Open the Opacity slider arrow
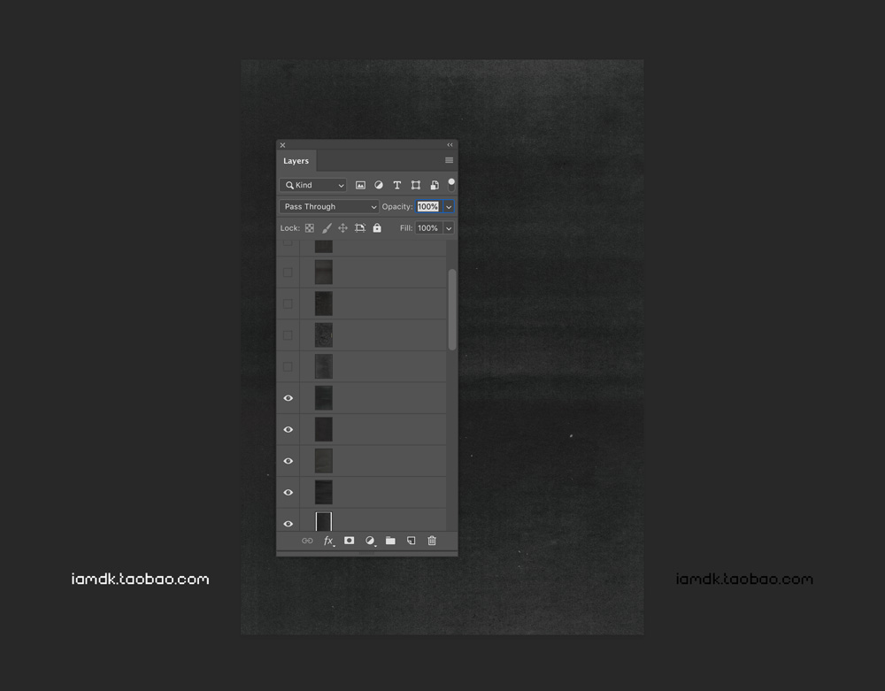Viewport: 885px width, 691px height. point(449,206)
